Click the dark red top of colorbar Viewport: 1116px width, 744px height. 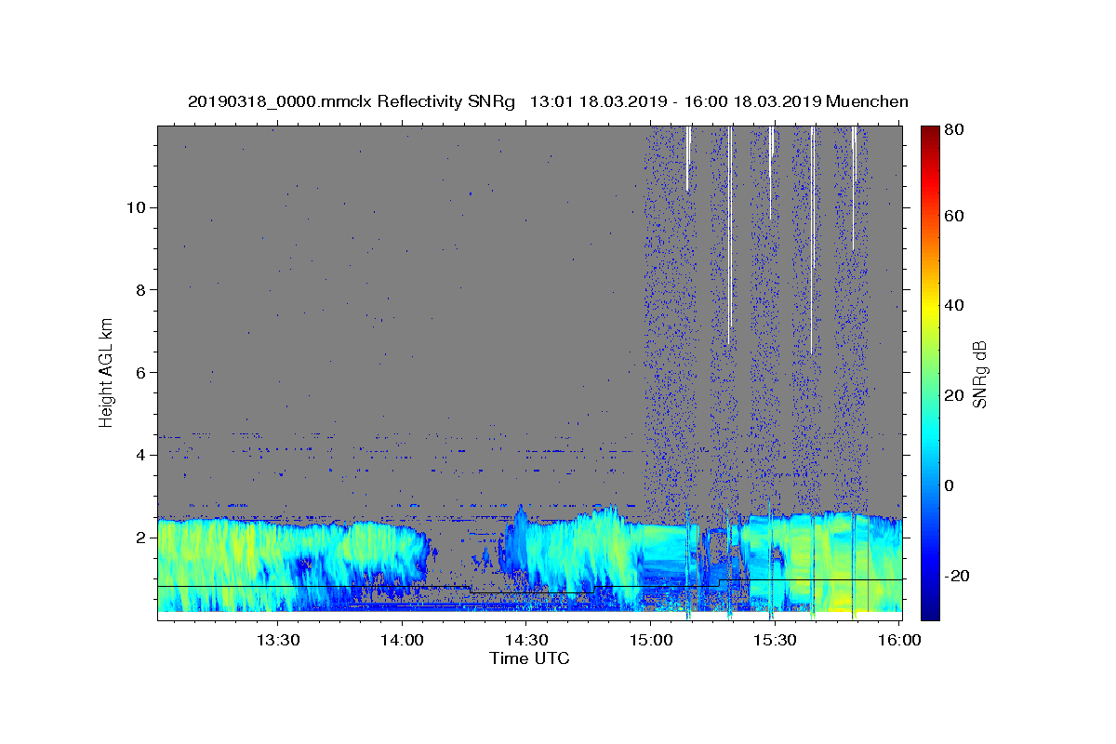[929, 133]
